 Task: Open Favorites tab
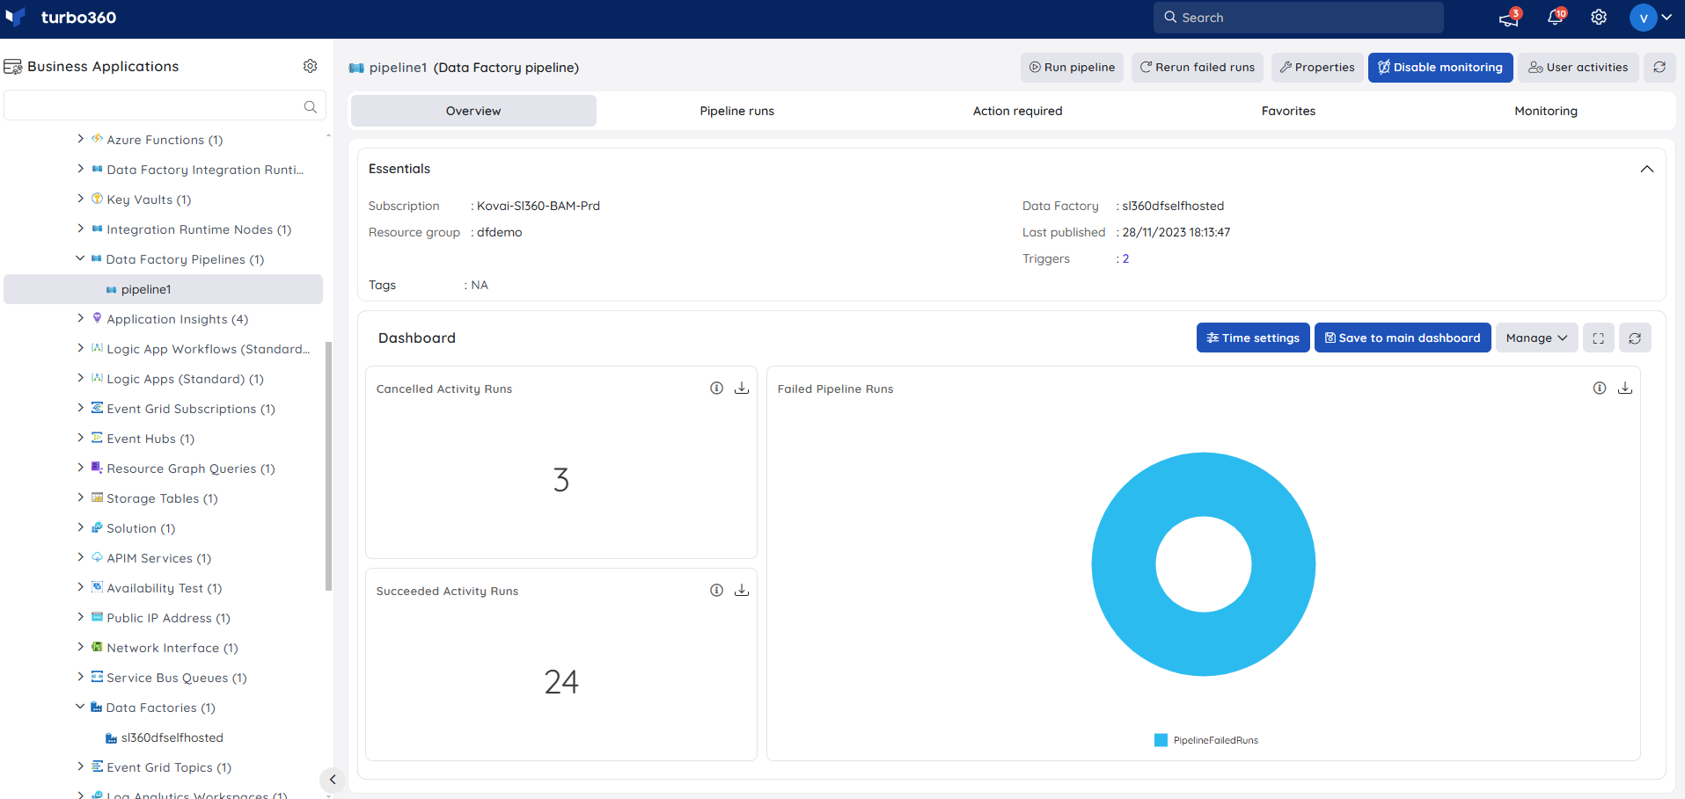click(1288, 111)
